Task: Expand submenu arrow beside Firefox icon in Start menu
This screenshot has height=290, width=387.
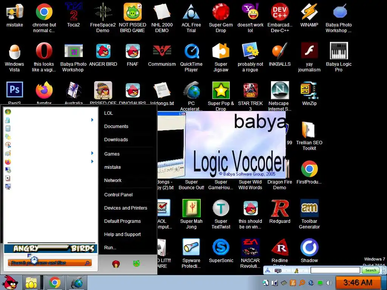Action: tap(92, 162)
